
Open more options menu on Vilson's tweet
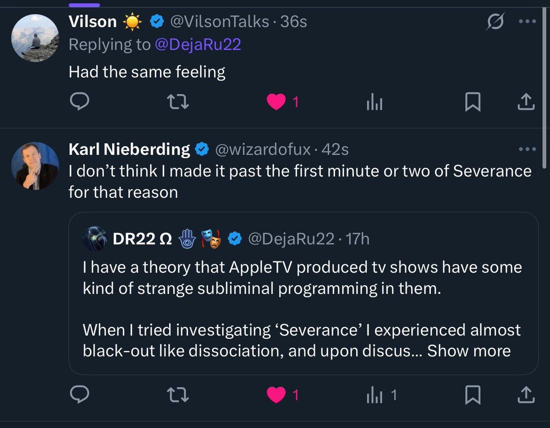(x=527, y=22)
